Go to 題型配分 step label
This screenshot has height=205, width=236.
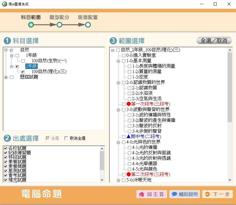coord(59,17)
